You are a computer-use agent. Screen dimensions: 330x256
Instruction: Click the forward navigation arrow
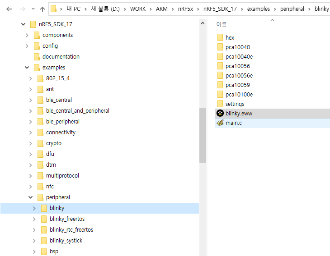click(x=22, y=9)
